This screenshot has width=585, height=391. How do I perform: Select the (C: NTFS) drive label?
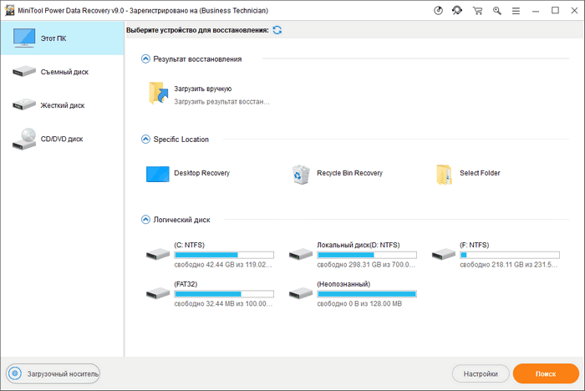point(189,245)
